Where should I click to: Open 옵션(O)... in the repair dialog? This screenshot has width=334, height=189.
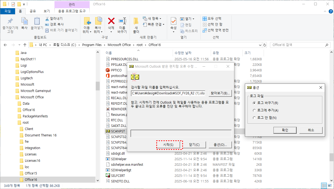click(x=220, y=145)
